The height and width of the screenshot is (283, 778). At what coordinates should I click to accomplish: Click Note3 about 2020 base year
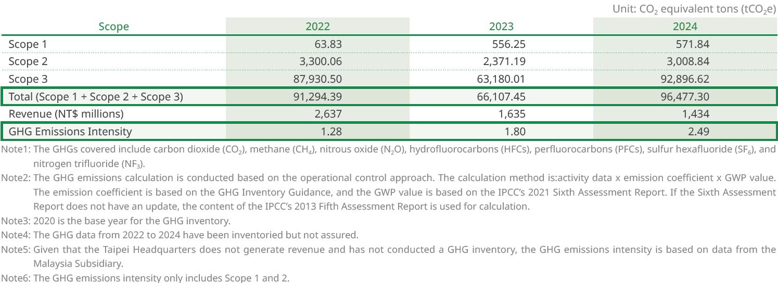pyautogui.click(x=116, y=221)
